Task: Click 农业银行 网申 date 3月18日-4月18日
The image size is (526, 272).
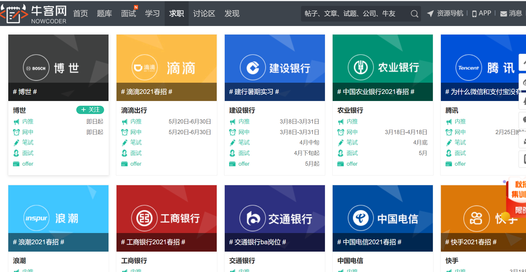Action: [x=406, y=132]
